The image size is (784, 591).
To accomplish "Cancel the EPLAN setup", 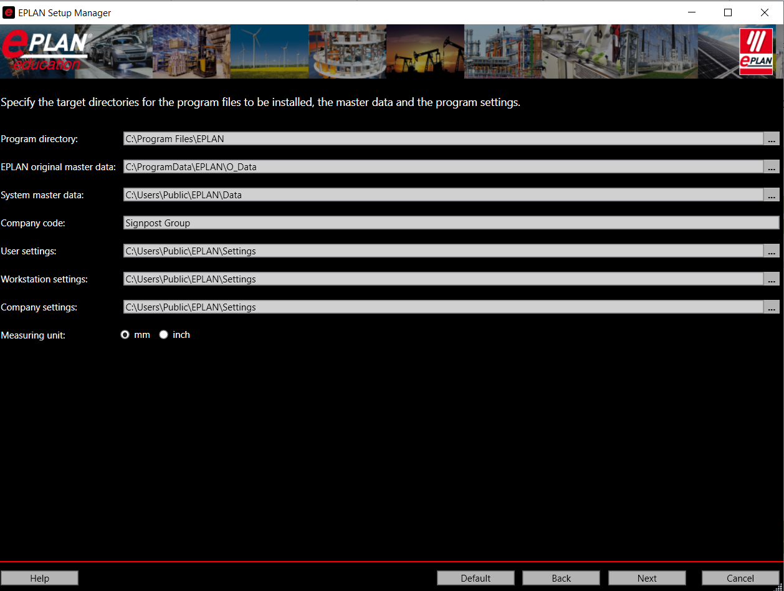I will click(740, 578).
